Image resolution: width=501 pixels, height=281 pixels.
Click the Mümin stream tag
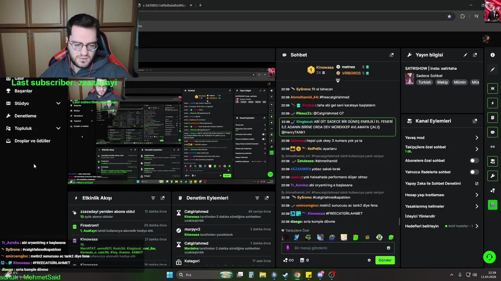pos(460,82)
